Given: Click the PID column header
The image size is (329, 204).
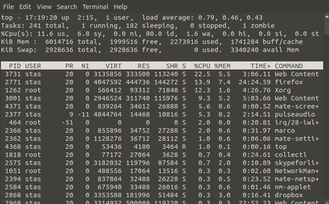Looking at the screenshot, I should (x=15, y=66).
